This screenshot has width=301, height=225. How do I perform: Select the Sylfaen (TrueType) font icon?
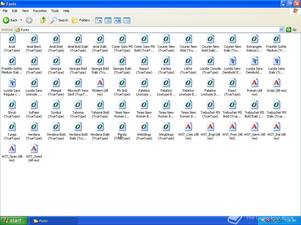(34, 105)
